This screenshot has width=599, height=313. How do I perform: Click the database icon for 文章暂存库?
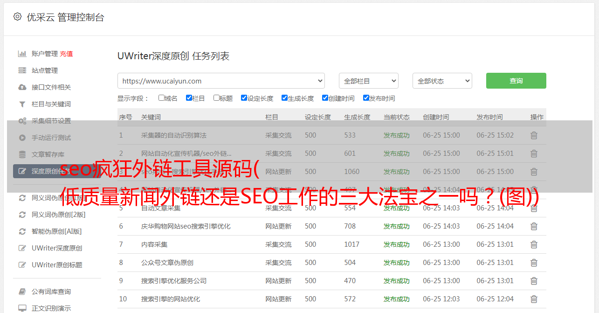22,154
